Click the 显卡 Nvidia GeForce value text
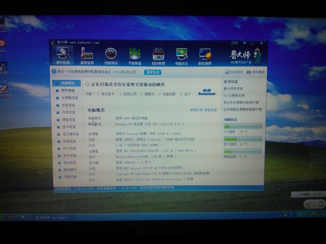 pyautogui.click(x=146, y=156)
